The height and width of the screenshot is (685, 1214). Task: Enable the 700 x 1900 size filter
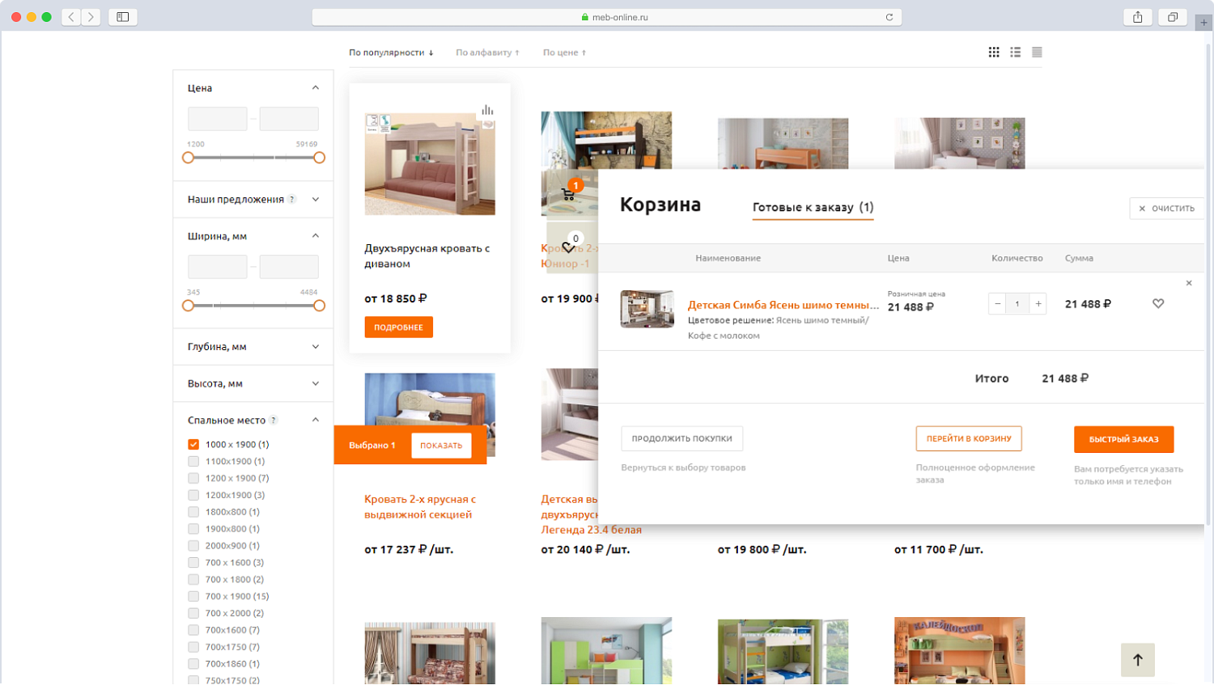click(x=193, y=596)
